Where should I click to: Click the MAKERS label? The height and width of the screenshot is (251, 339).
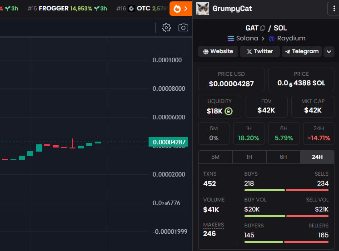pos(214,225)
